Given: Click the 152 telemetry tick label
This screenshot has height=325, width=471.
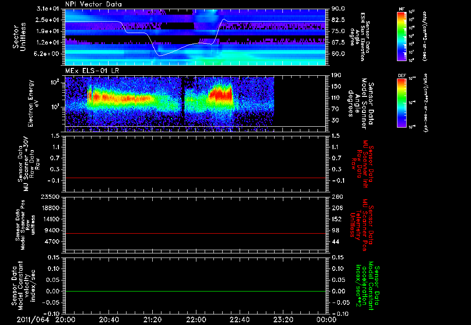Looking at the screenshot, I should [337, 219].
